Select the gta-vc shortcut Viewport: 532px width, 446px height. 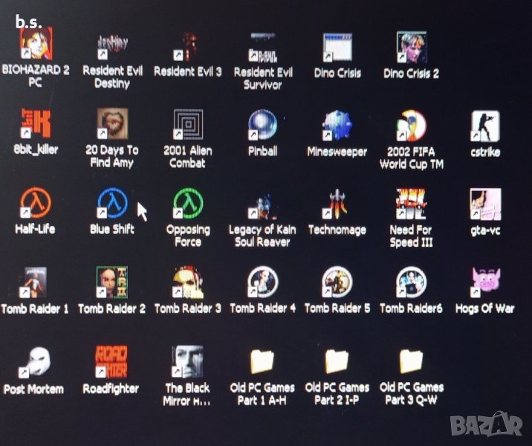pos(485,205)
